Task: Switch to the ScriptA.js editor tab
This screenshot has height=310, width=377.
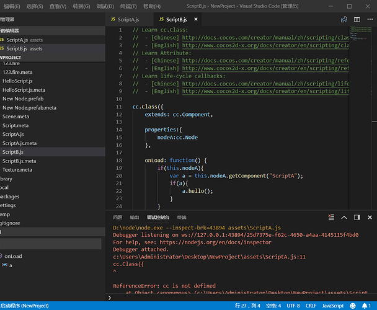Action: [128, 19]
